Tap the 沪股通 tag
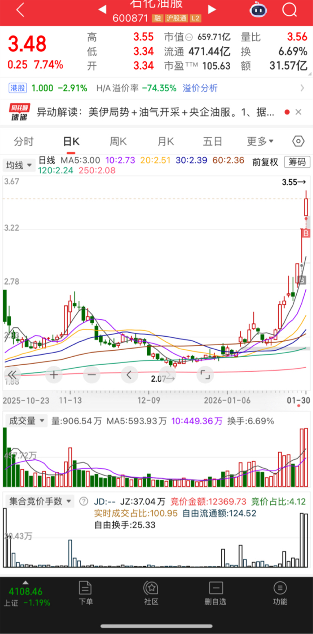Screen dimensions: 313x634 [x=176, y=19]
